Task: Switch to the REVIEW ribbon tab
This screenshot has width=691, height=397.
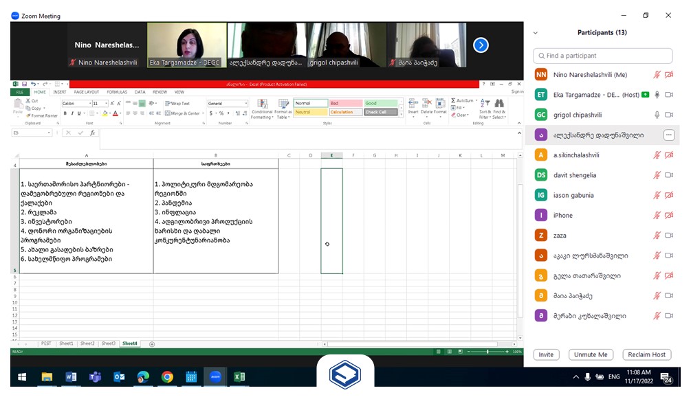Action: [x=160, y=93]
